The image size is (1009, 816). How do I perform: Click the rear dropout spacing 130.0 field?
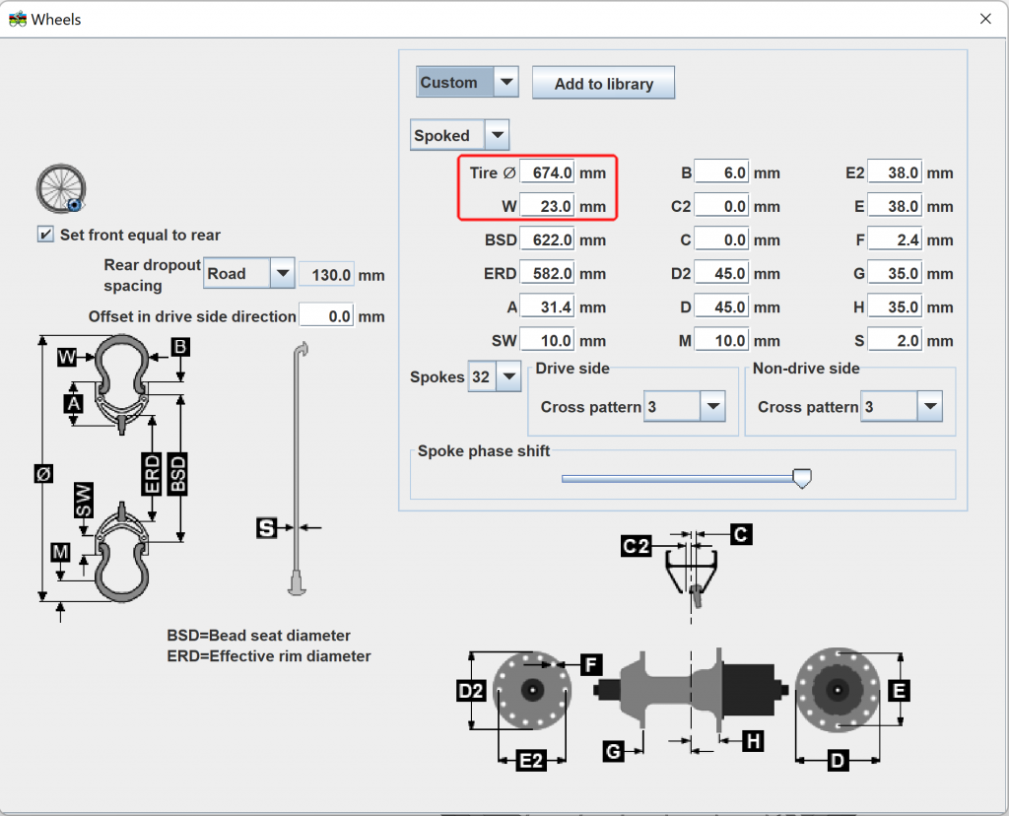coord(326,275)
